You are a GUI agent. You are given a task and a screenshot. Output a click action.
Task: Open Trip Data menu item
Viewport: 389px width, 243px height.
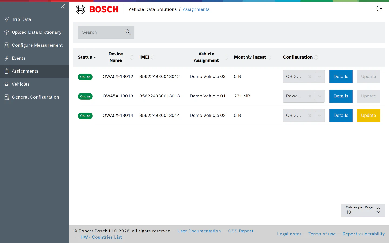tap(35, 19)
